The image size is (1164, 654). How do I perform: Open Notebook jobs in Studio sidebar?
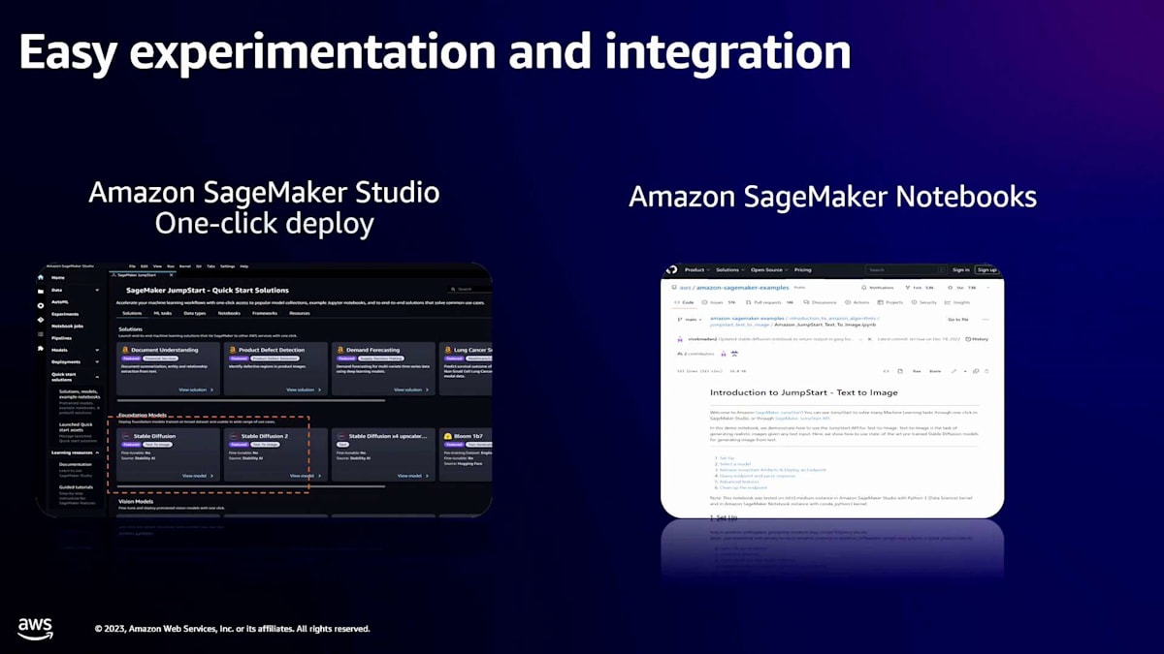point(67,327)
